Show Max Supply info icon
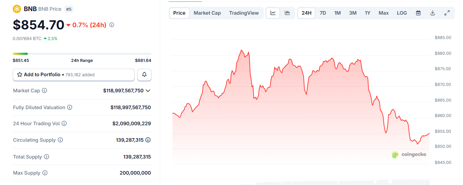This screenshot has width=463, height=185. (45, 173)
